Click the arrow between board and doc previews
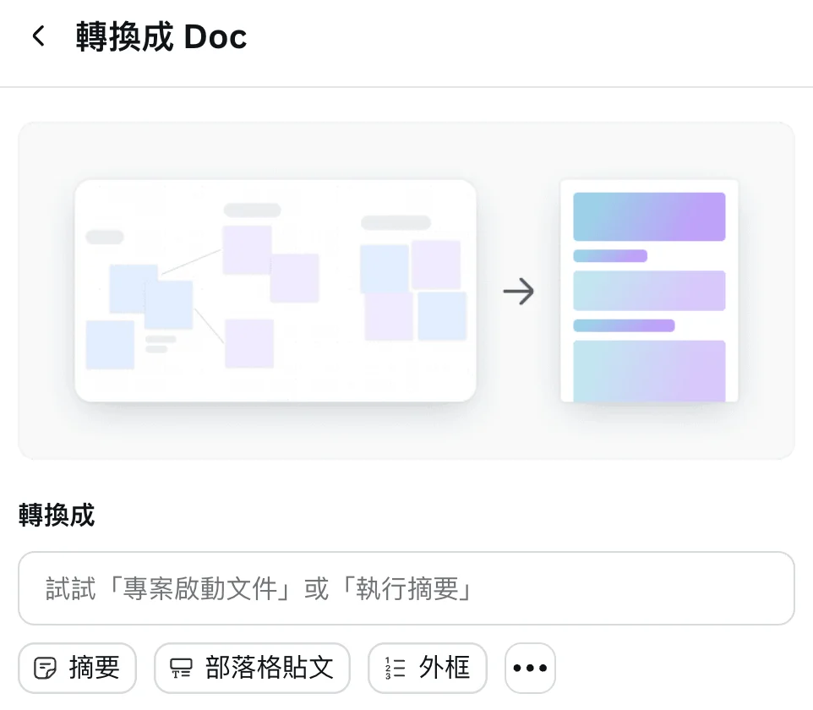 [518, 292]
